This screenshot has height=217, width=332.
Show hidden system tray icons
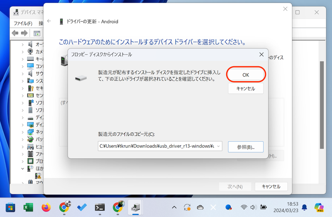pyautogui.click(x=174, y=207)
